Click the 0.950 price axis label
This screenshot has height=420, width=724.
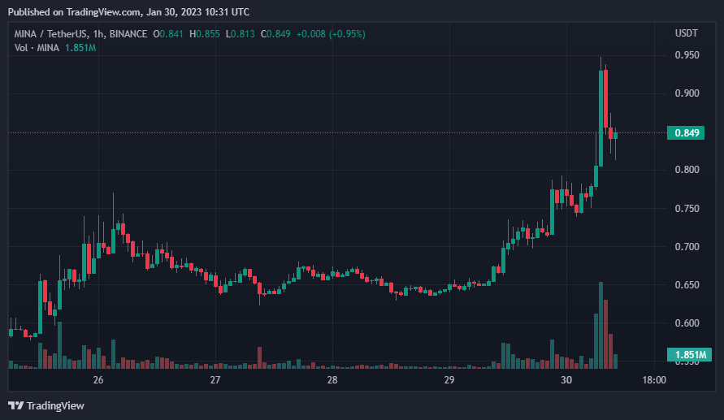coord(687,55)
